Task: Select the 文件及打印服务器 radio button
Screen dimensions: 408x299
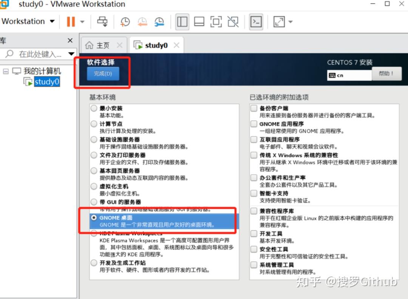Action: tap(94, 155)
